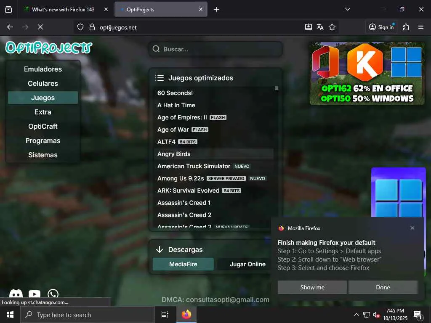Select 'Angry Birds' game entry

tap(213, 154)
